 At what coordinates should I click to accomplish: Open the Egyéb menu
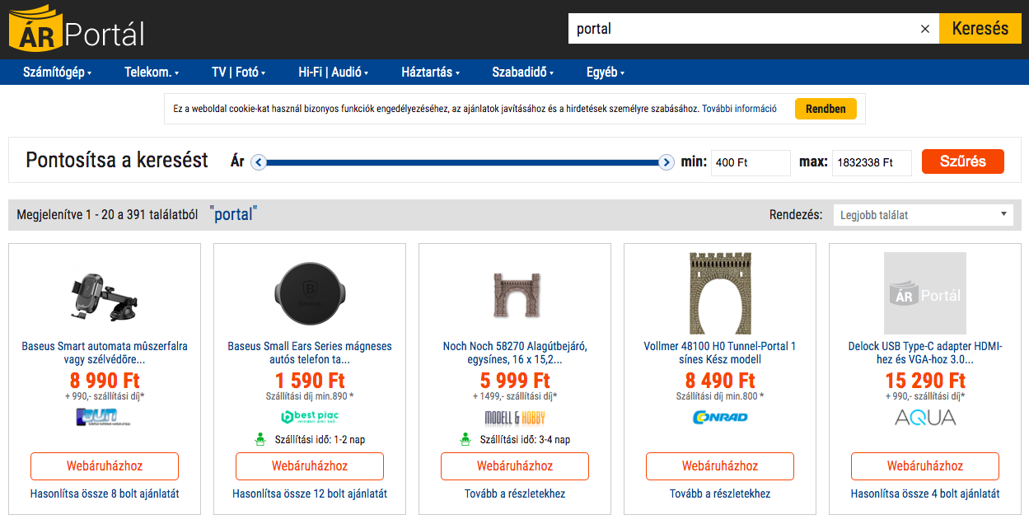(x=606, y=73)
